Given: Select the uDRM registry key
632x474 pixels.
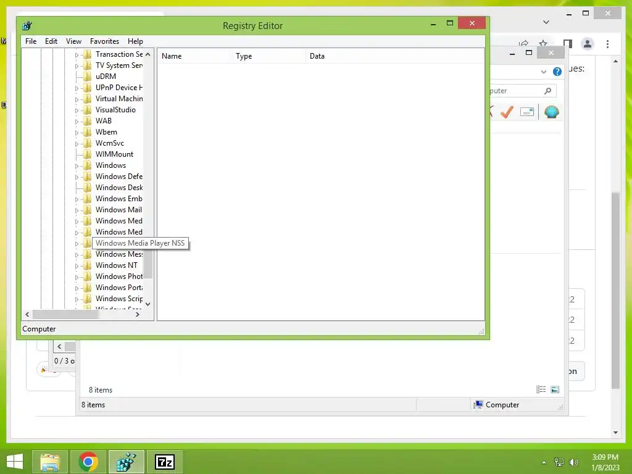Looking at the screenshot, I should pos(106,76).
